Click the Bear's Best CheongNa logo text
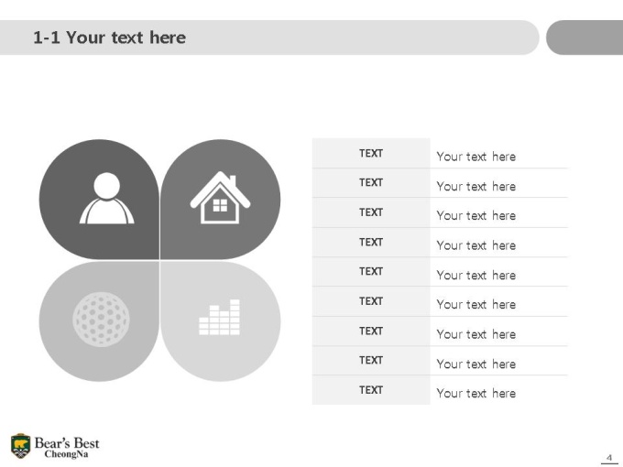This screenshot has width=623, height=467. tap(67, 447)
